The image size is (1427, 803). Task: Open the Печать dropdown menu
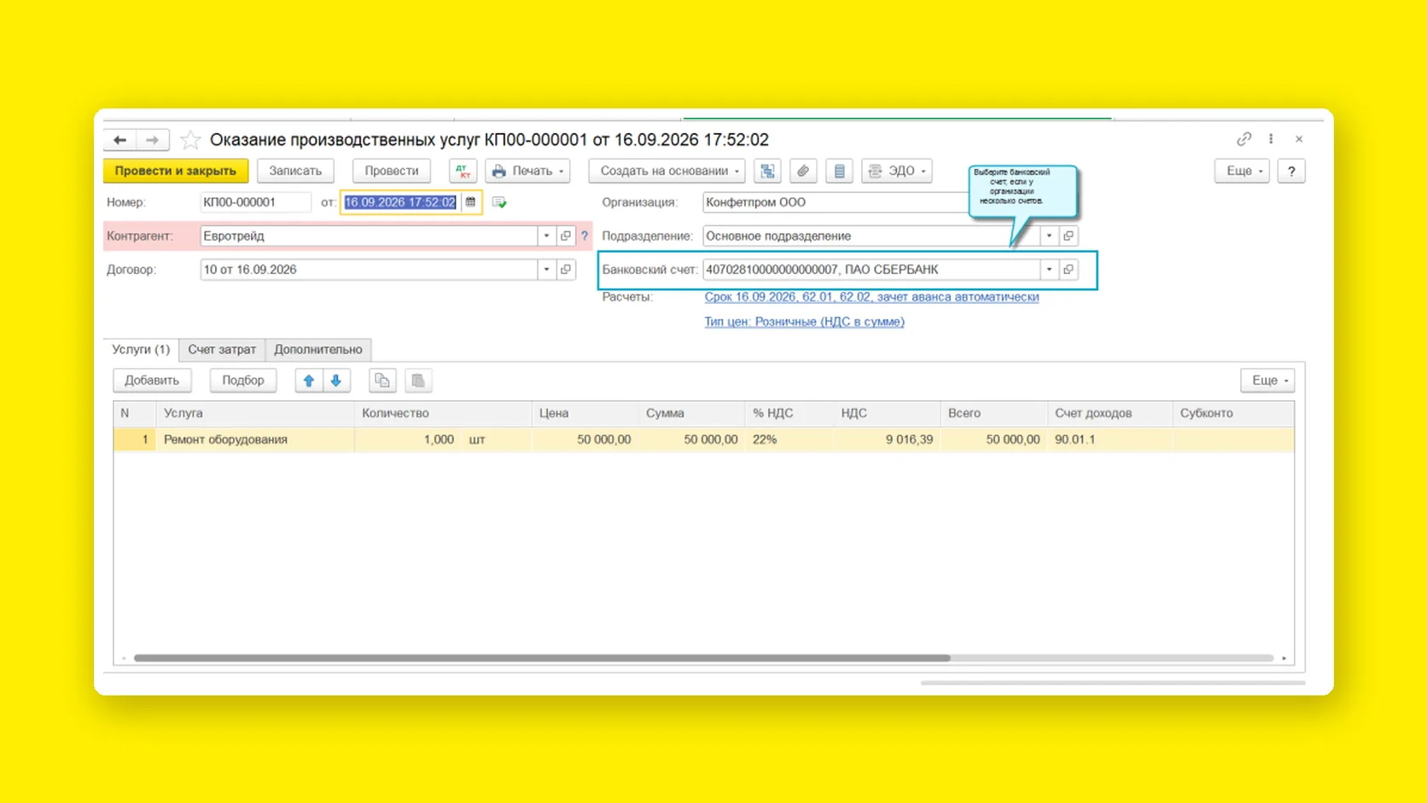(x=528, y=171)
